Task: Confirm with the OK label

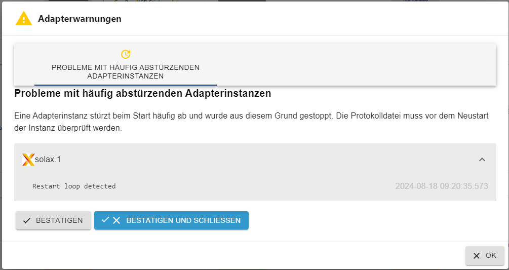Action: click(x=491, y=255)
